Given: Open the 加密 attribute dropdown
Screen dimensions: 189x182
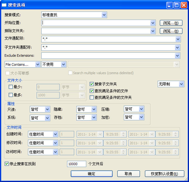Looking at the screenshot, I should click(134, 109).
